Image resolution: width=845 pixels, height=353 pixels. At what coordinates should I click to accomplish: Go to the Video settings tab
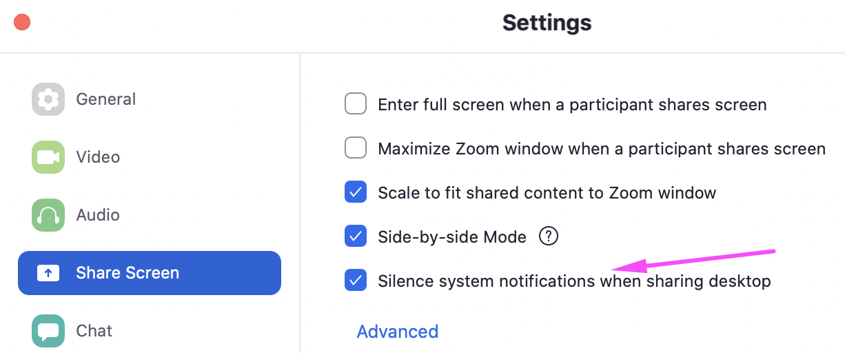click(98, 157)
